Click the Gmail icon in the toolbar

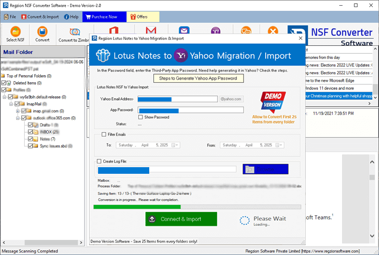(x=151, y=30)
